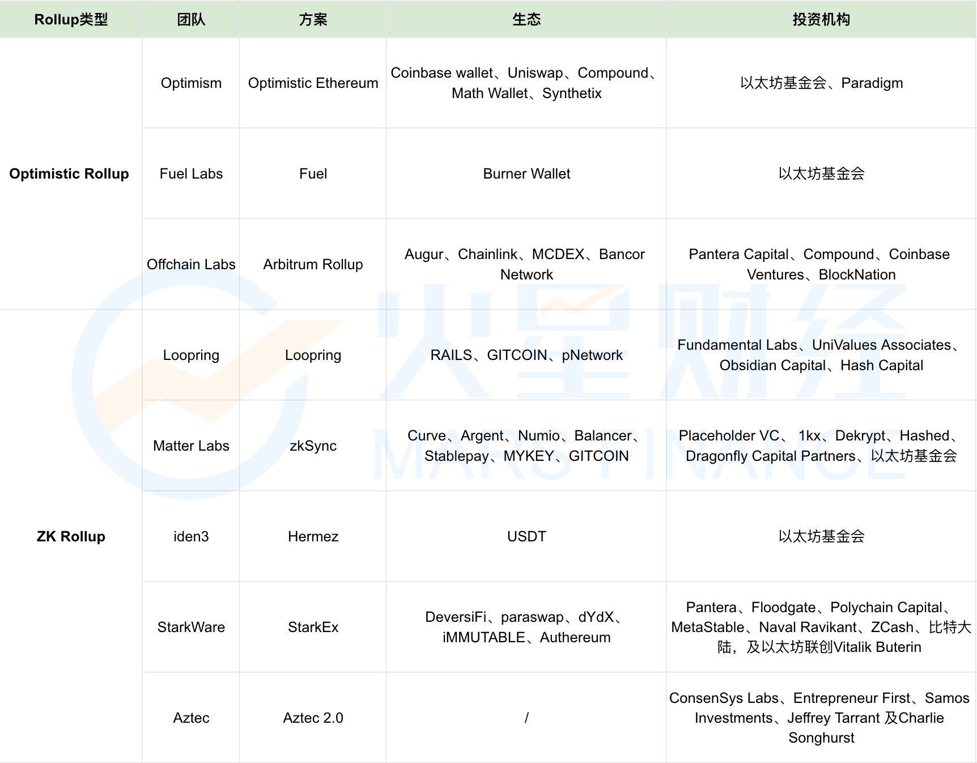This screenshot has height=763, width=977.
Task: Select the "Placeholder VC、1kx、Dekrypt" investor cell
Action: [821, 446]
